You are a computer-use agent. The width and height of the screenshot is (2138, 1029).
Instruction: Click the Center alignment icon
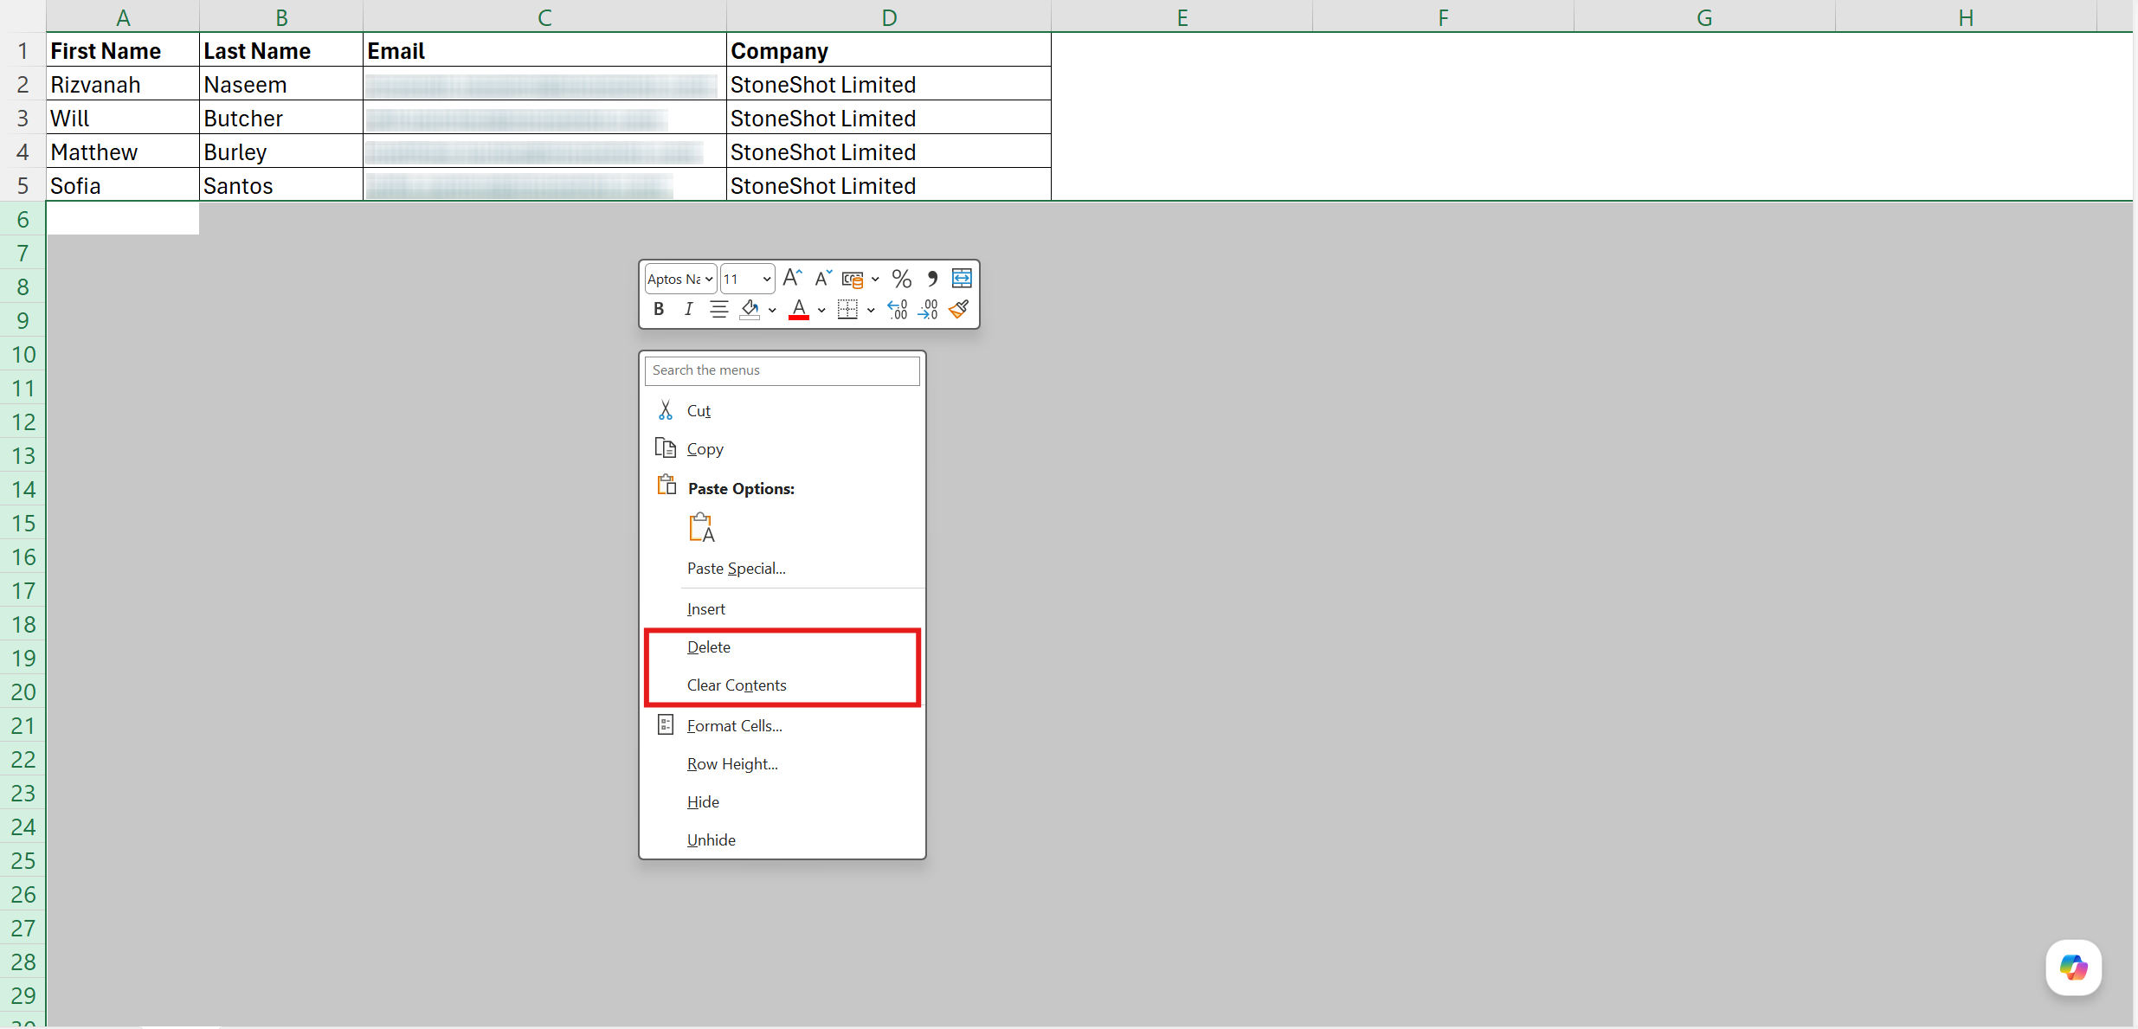click(x=718, y=309)
